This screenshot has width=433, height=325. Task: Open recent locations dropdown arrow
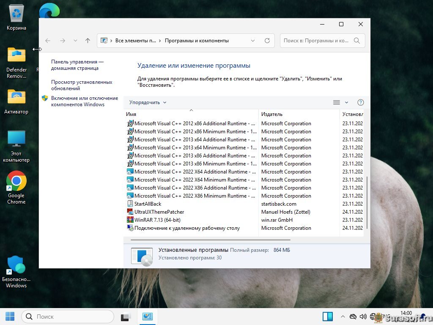point(75,41)
